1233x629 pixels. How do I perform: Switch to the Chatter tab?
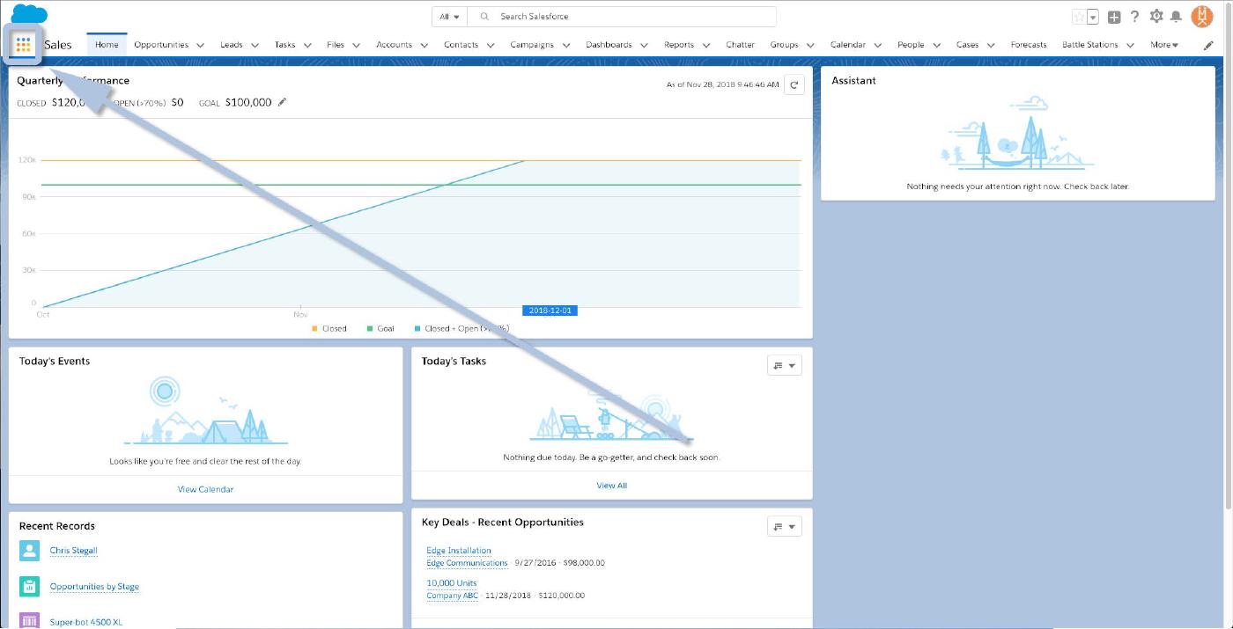click(x=740, y=45)
